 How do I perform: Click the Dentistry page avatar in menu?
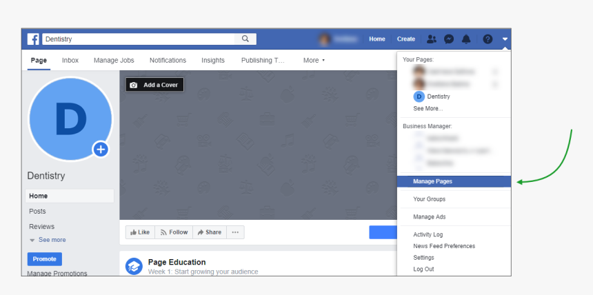[419, 96]
